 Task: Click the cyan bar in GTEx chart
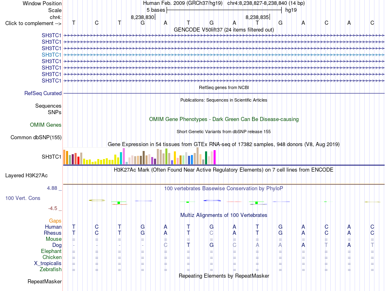click(x=121, y=158)
